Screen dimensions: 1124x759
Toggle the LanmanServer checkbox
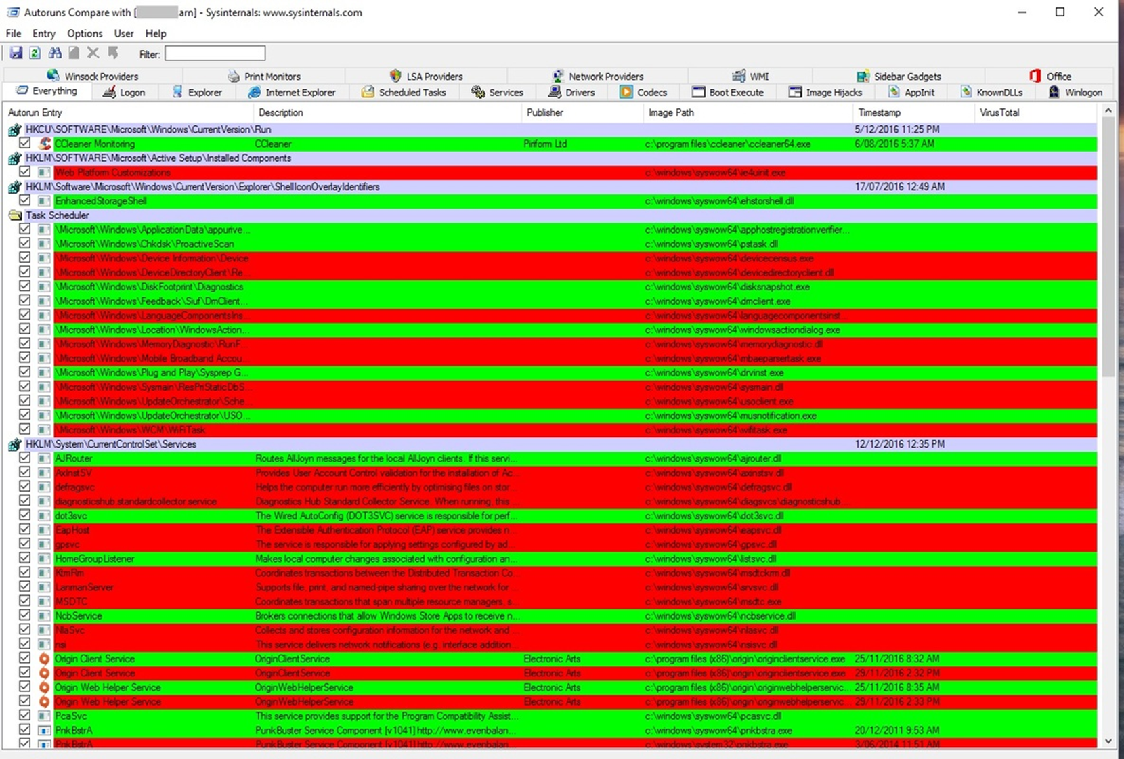pyautogui.click(x=25, y=586)
